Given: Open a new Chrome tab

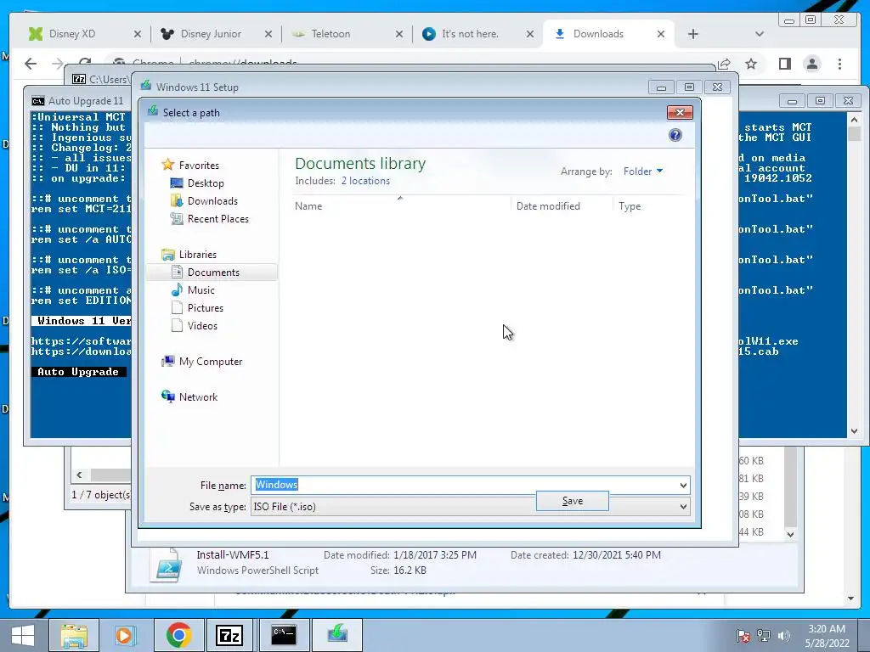Looking at the screenshot, I should pos(693,34).
